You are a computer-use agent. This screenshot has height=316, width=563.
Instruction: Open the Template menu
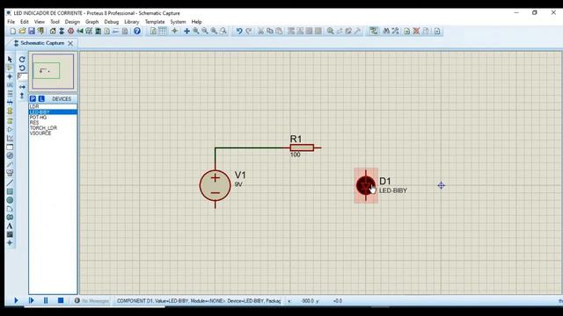pos(155,22)
